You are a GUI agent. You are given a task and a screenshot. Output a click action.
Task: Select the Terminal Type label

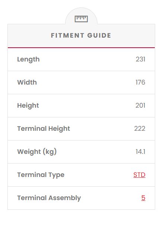[x=41, y=175]
